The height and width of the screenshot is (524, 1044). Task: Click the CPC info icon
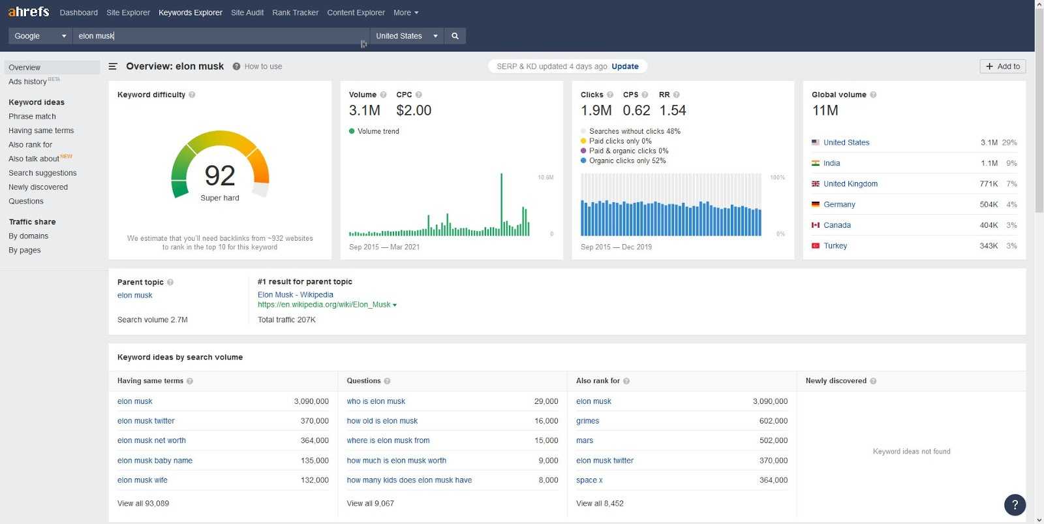pos(419,95)
